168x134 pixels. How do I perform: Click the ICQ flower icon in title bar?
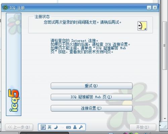click(x=5, y=8)
